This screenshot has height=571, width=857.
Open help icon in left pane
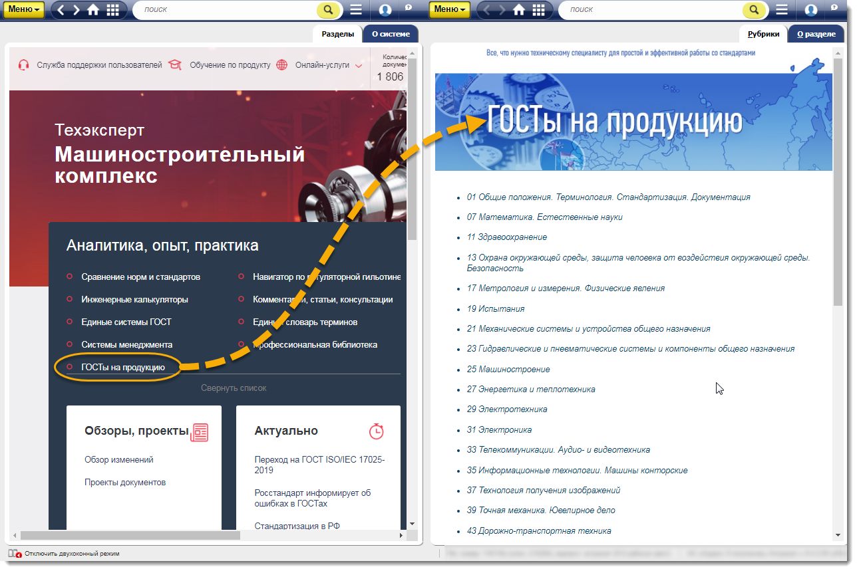408,7
